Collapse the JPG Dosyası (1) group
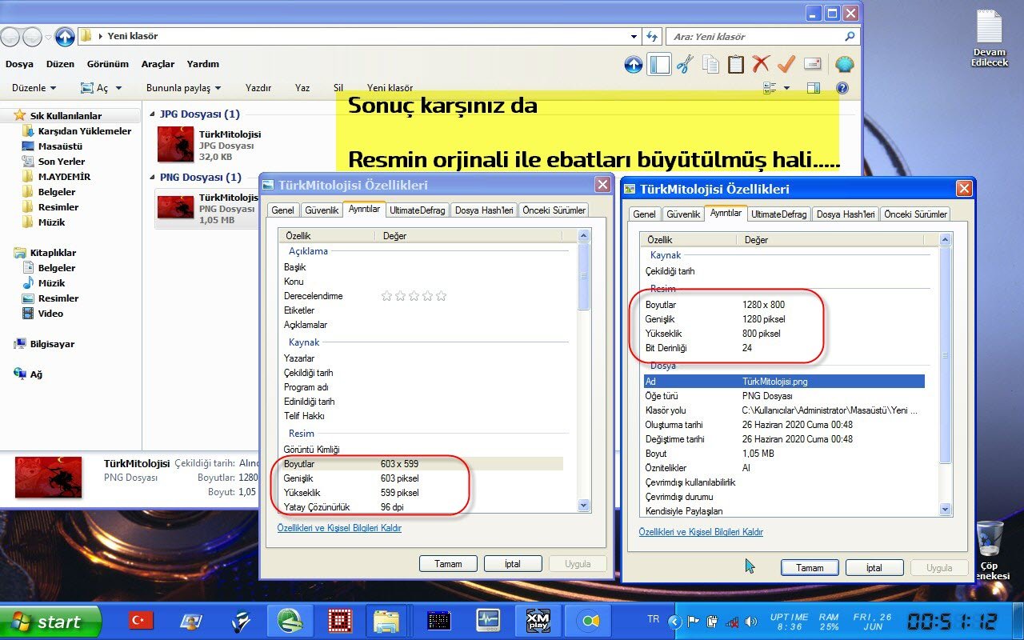This screenshot has height=640, width=1024. [x=153, y=114]
